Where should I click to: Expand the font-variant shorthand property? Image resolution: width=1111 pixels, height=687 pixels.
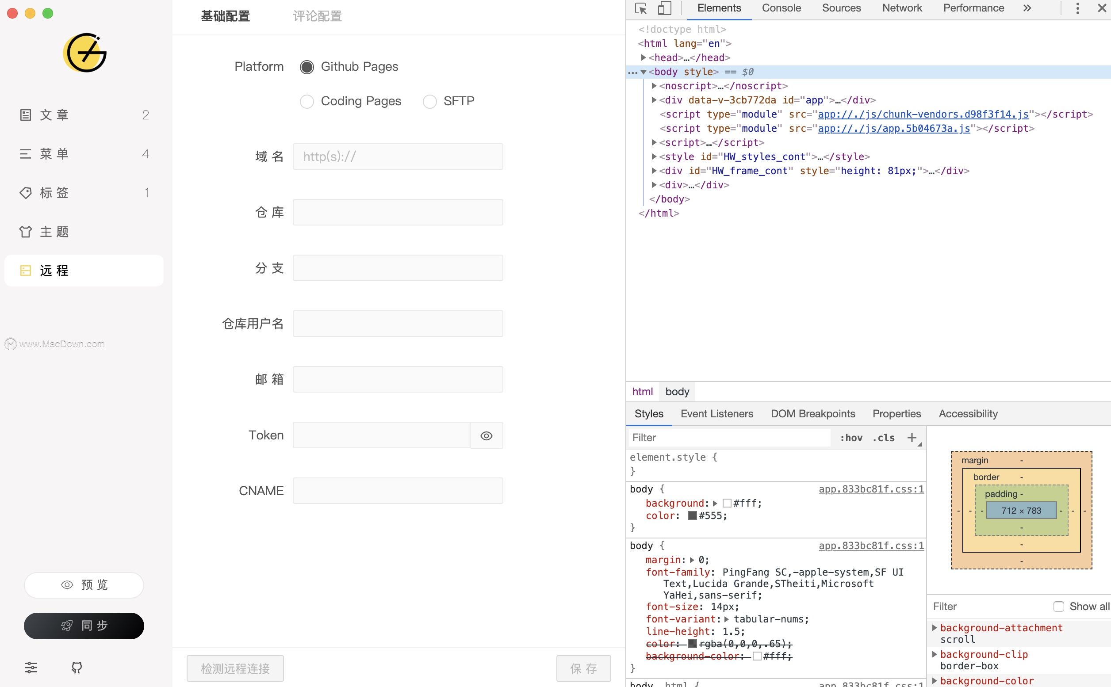(x=726, y=619)
